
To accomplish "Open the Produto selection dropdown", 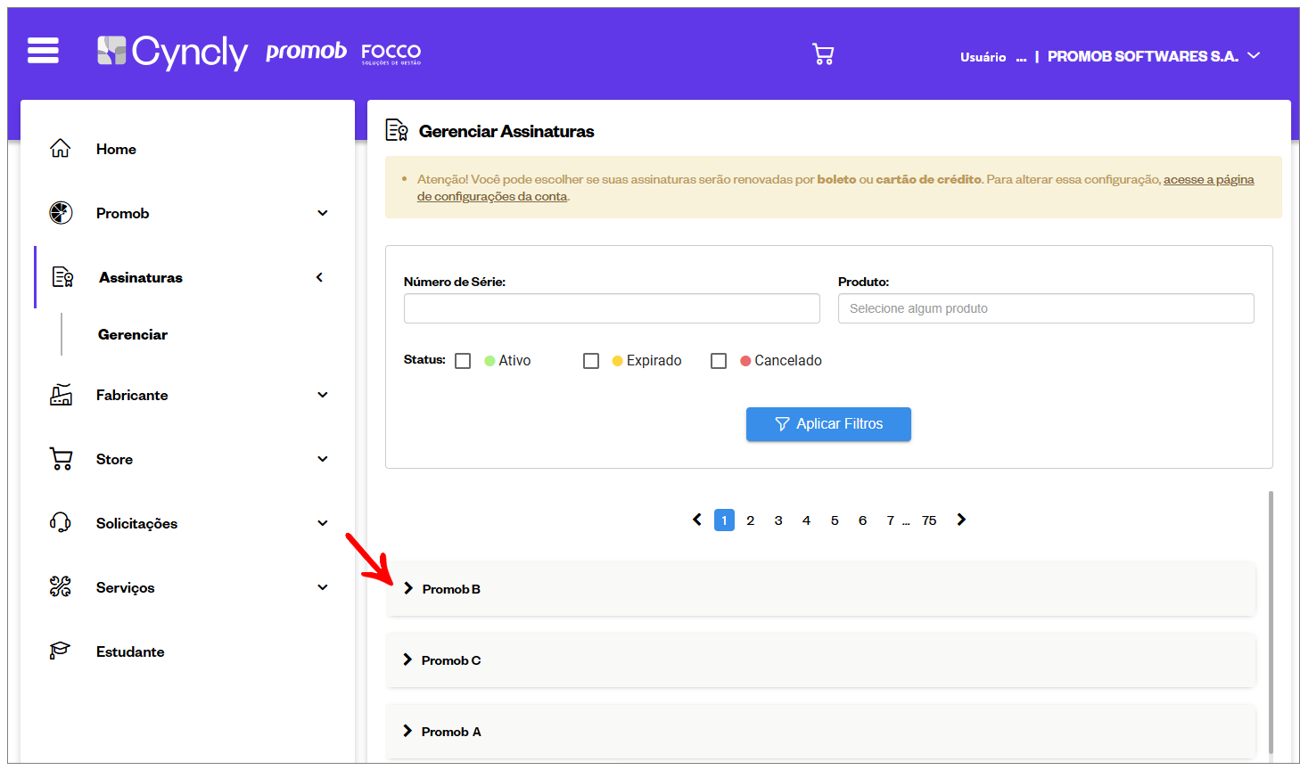I will tap(1046, 308).
